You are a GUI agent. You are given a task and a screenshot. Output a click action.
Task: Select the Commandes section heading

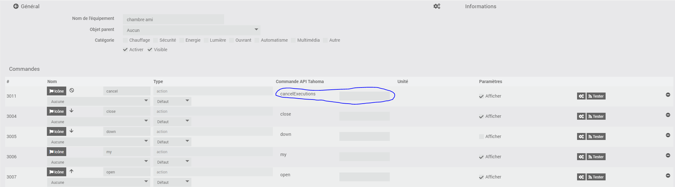click(x=24, y=69)
